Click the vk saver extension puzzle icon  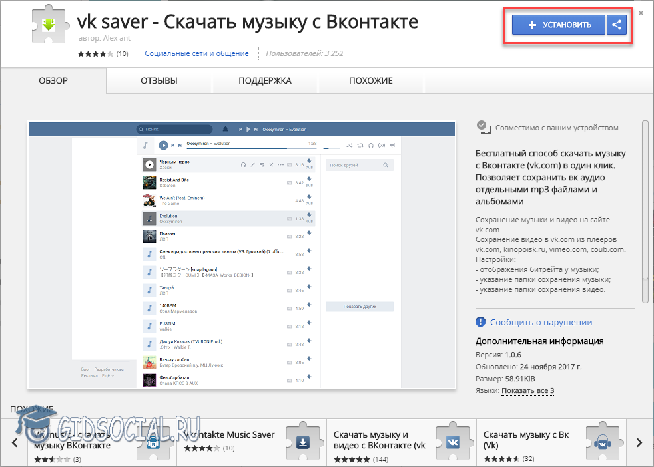tap(48, 27)
